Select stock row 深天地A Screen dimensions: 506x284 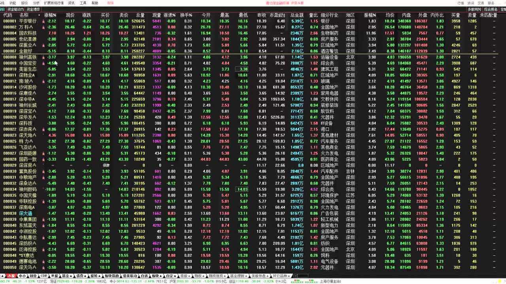click(x=253, y=135)
